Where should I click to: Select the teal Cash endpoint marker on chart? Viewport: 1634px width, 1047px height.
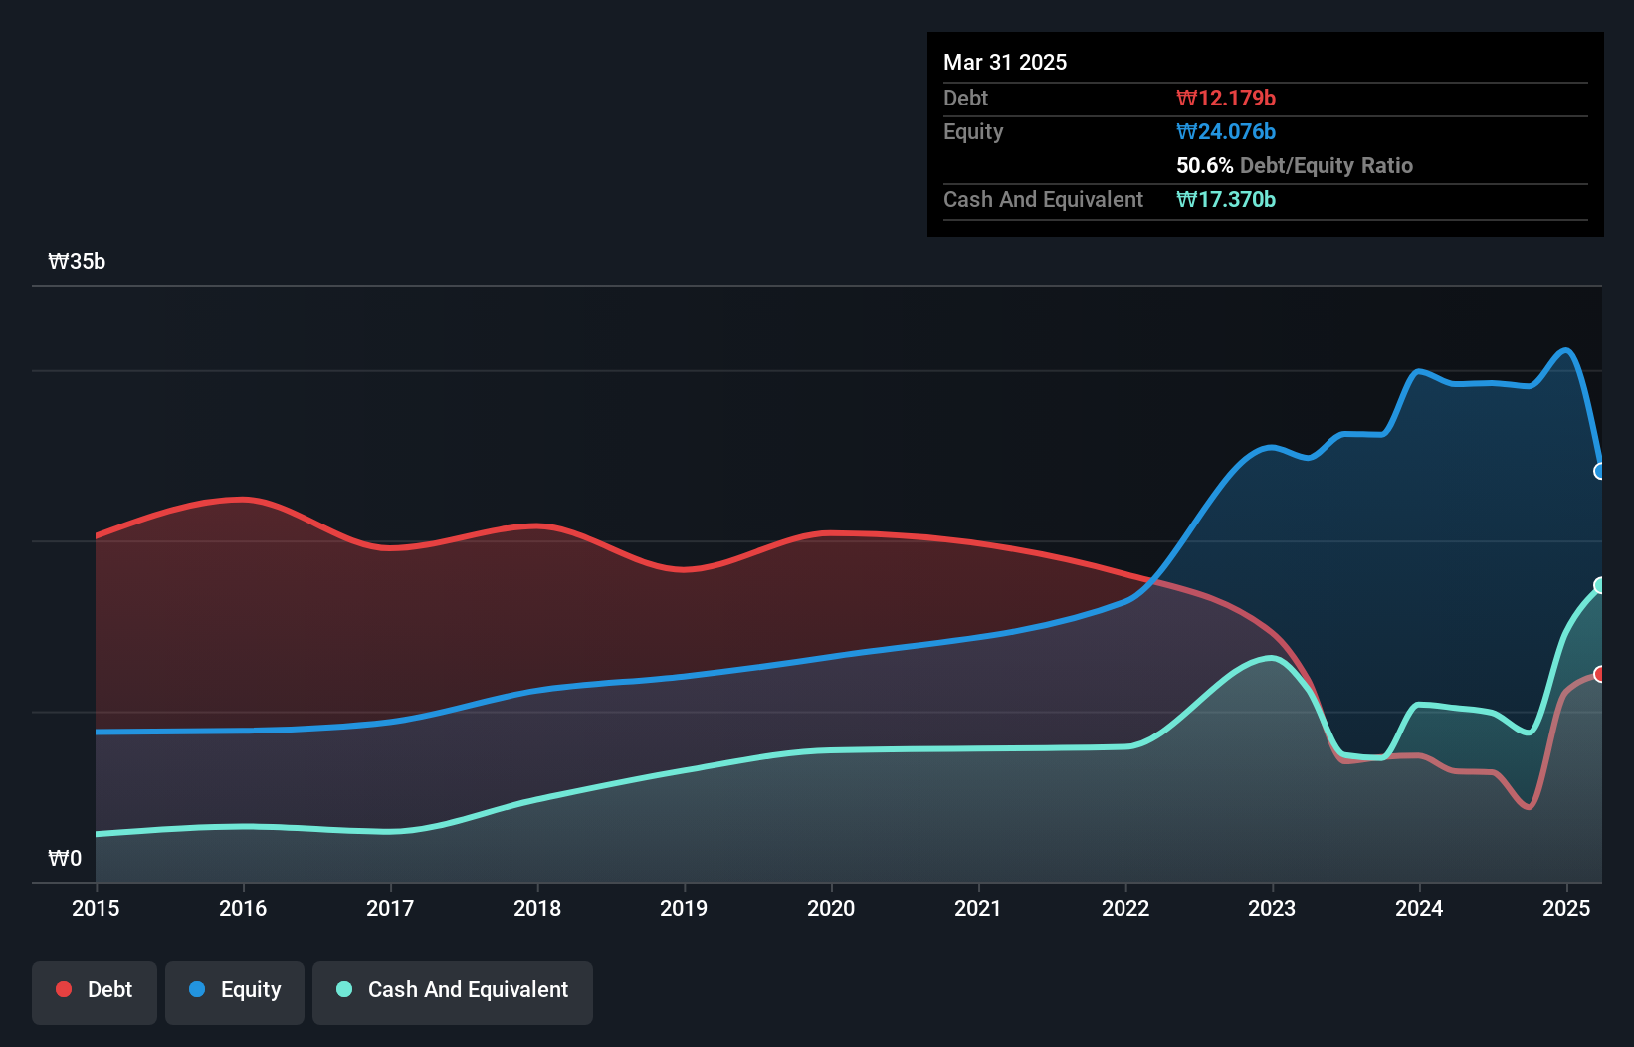click(1600, 585)
